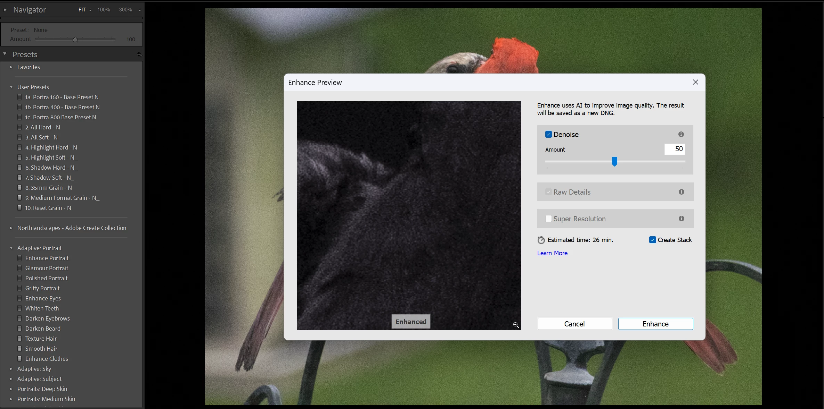Expand the Favorites preset group
The width and height of the screenshot is (824, 409).
point(11,67)
